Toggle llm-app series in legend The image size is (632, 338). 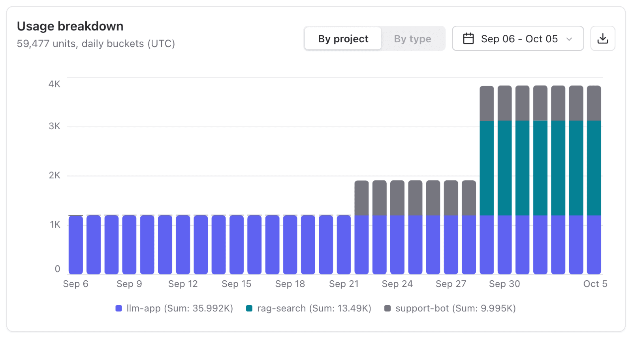coord(174,308)
